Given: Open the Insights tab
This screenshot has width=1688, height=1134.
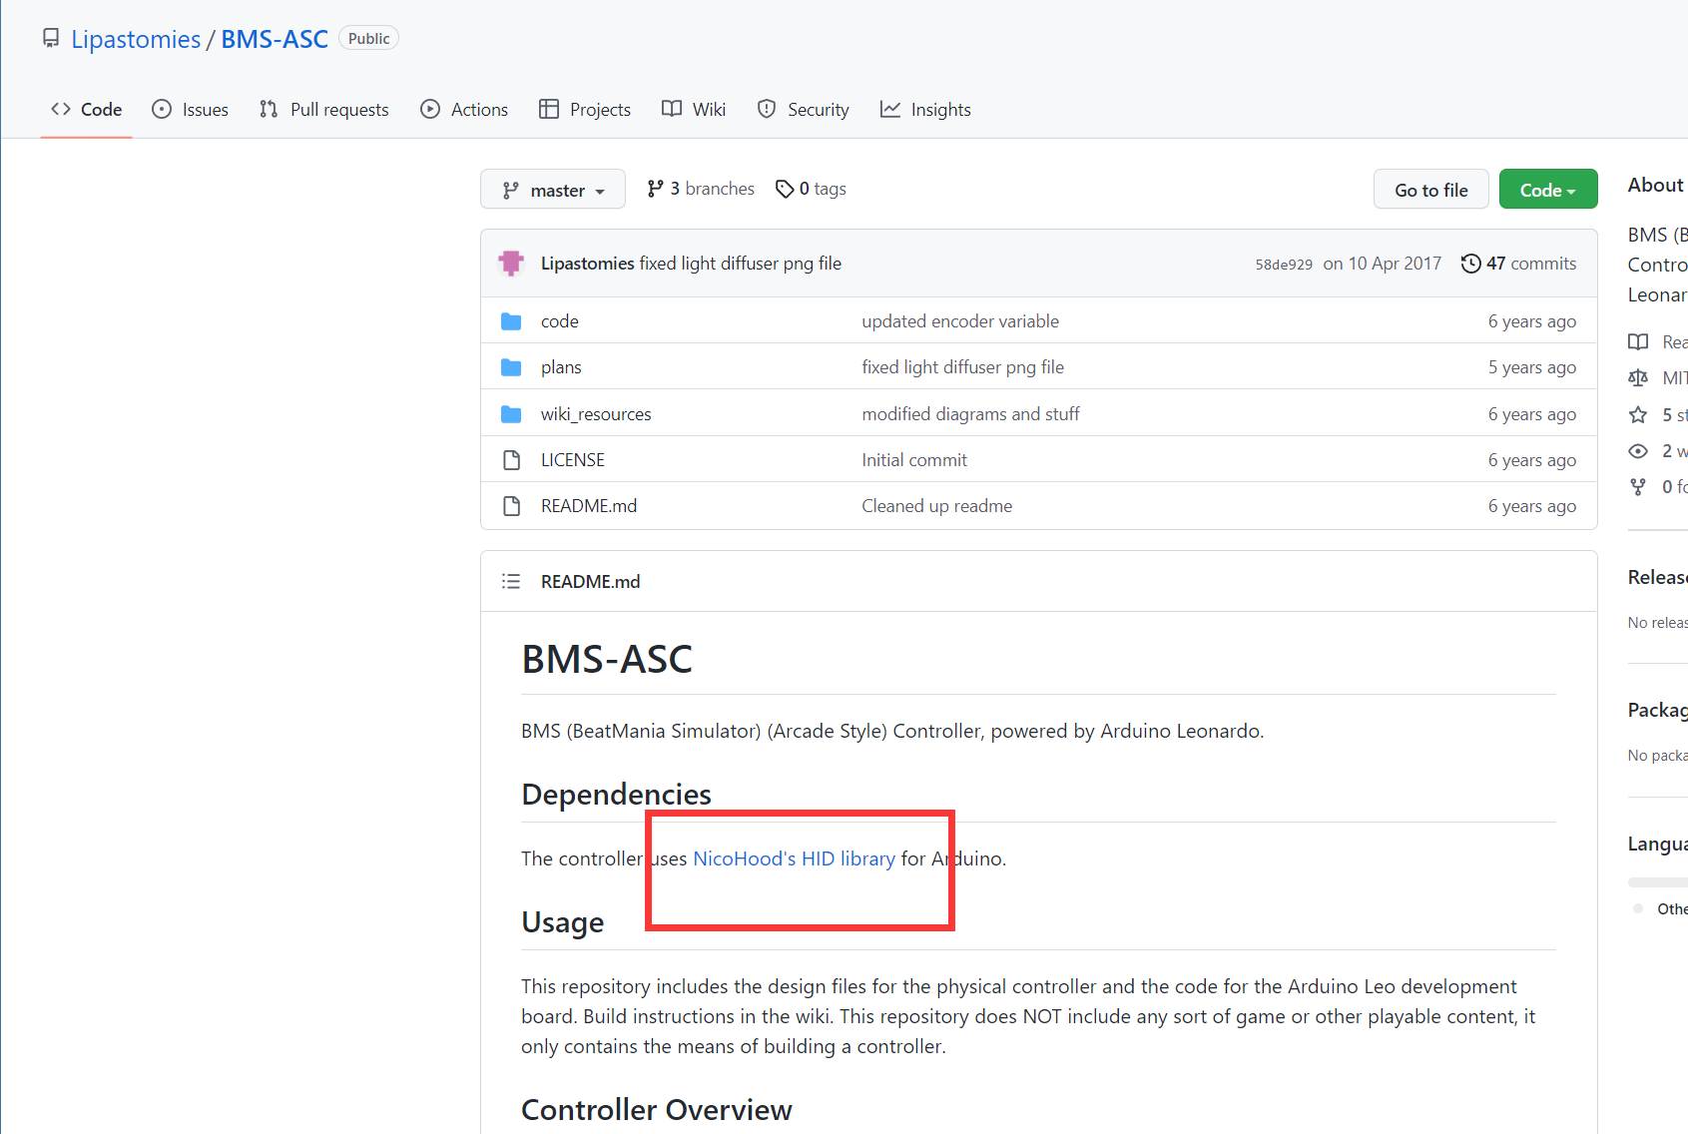Looking at the screenshot, I should click(x=925, y=110).
